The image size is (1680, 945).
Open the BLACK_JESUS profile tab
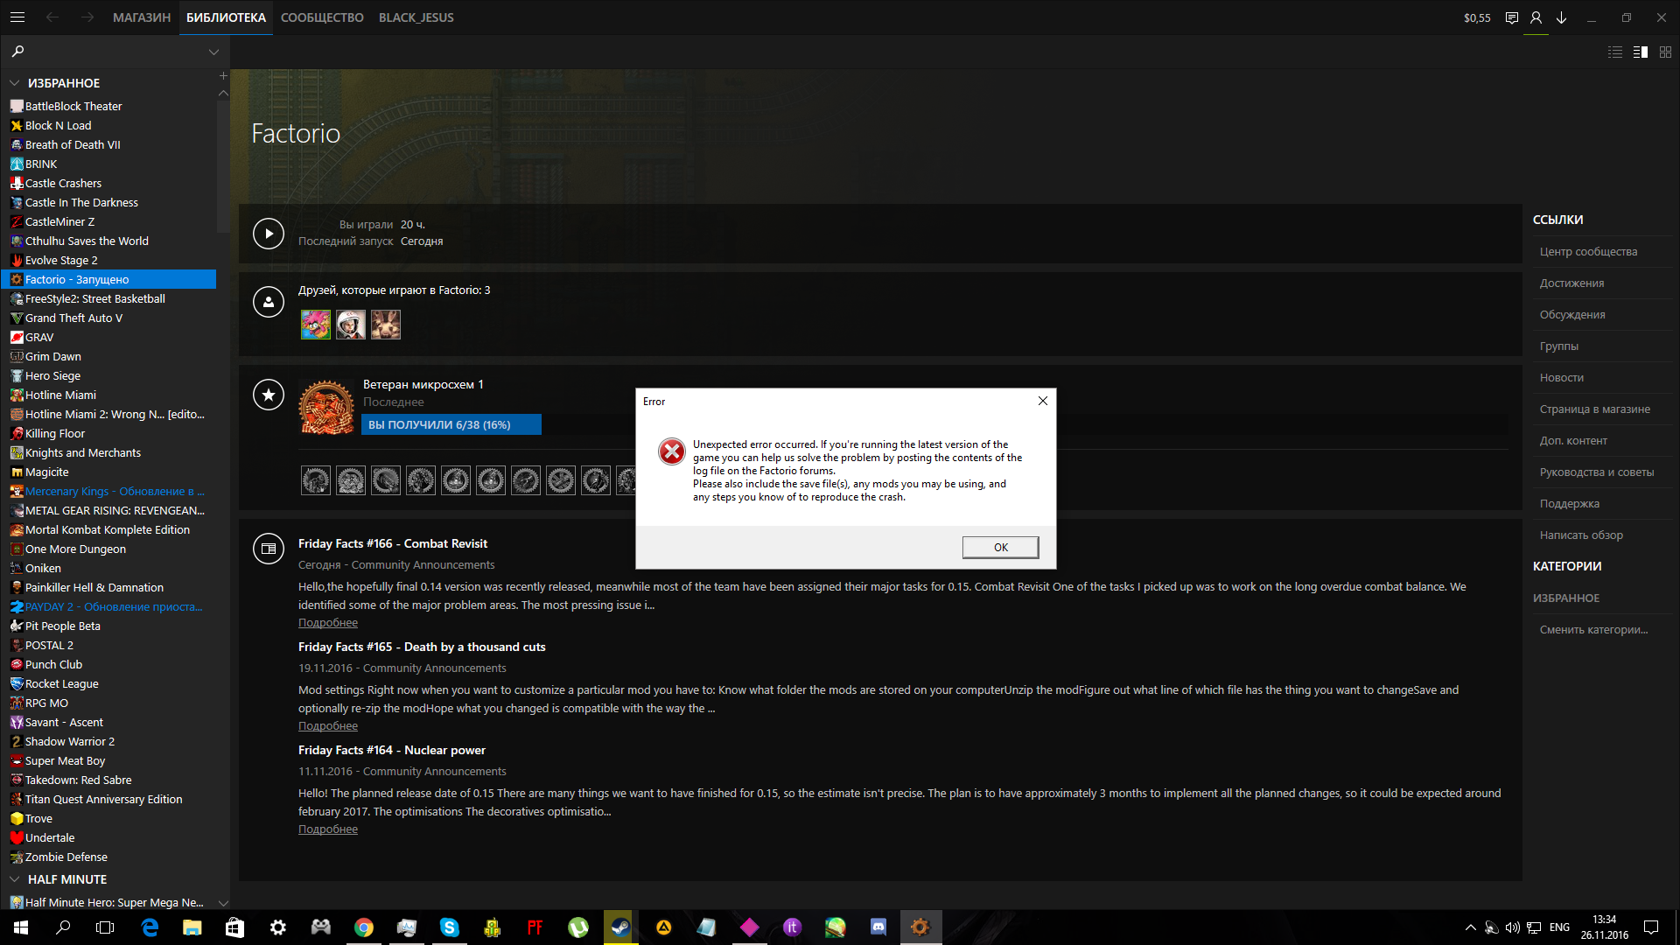416,17
